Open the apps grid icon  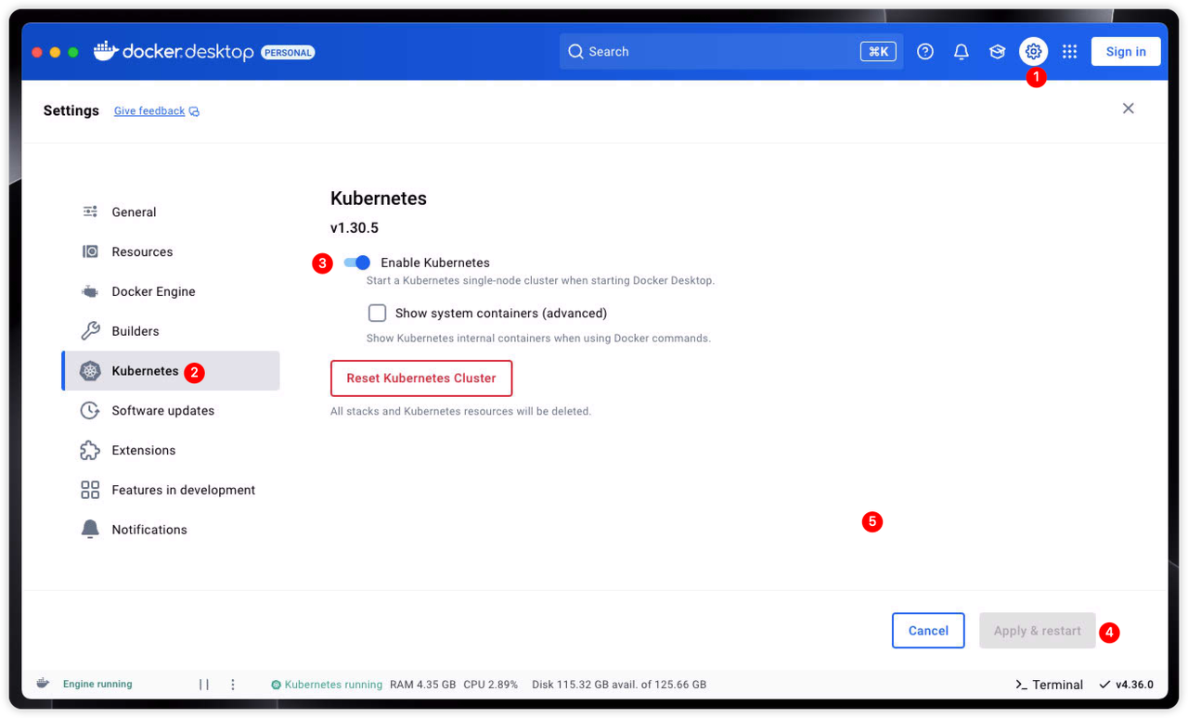1069,52
